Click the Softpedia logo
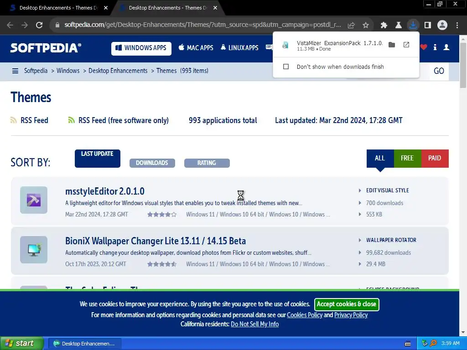The image size is (467, 350). click(x=46, y=48)
